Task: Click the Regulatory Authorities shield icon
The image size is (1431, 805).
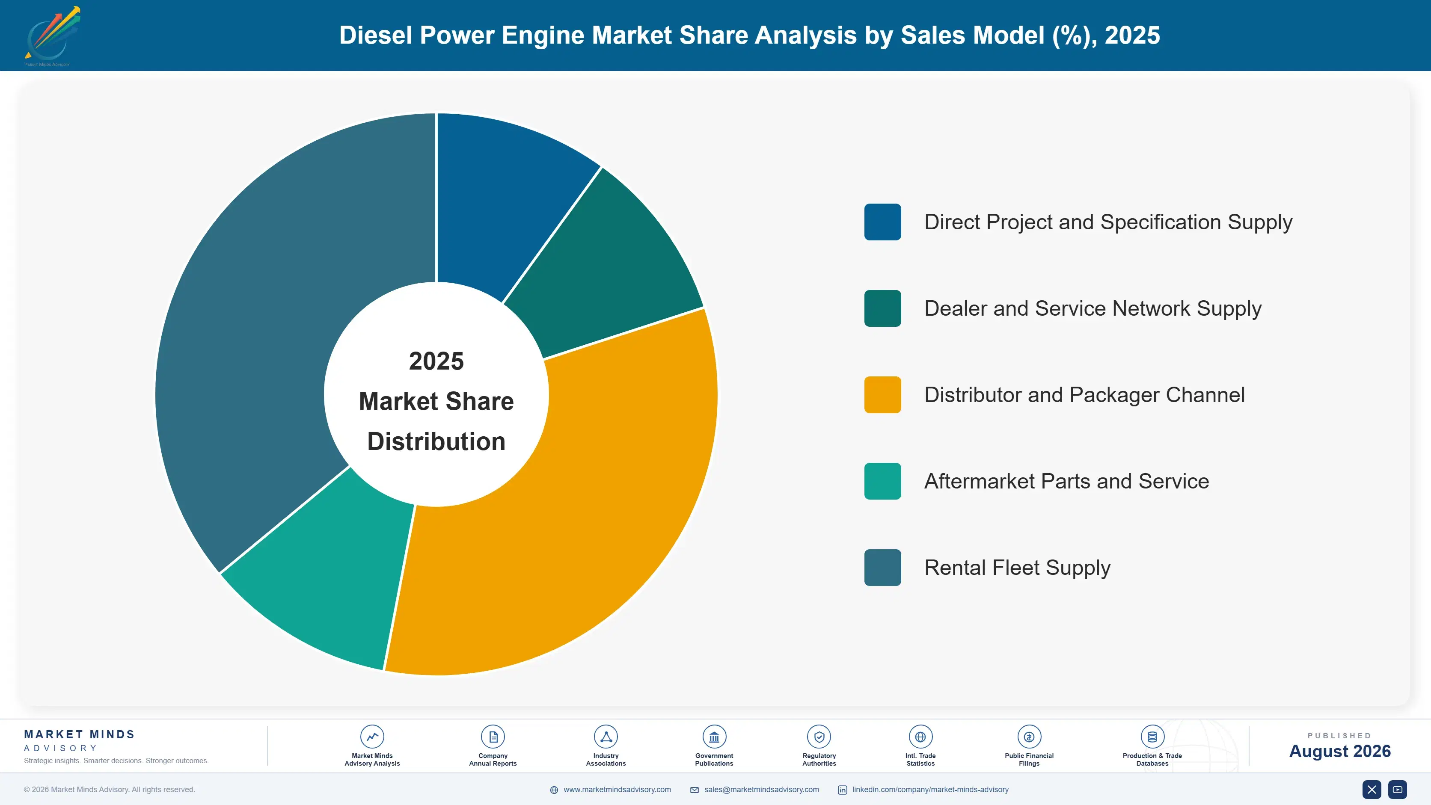Action: [x=819, y=737]
